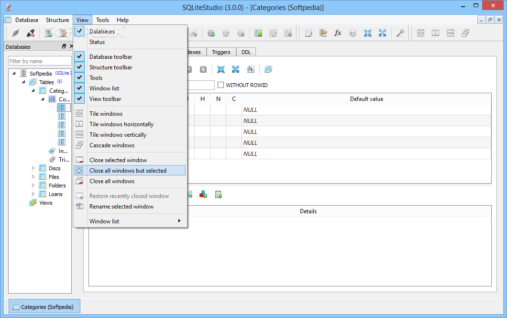Uncheck Structure toolbar in View menu
Image resolution: width=507 pixels, height=318 pixels.
pos(130,67)
